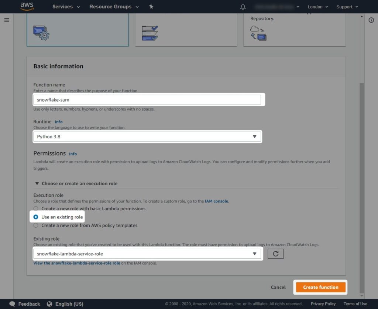
Task: Click the pin favorites star icon
Action: pyautogui.click(x=151, y=6)
